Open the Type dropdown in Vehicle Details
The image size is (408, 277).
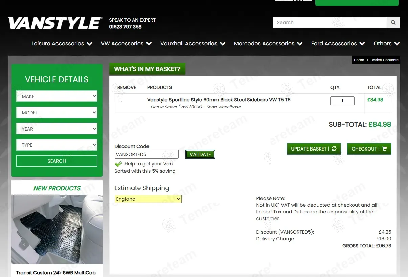coord(56,145)
